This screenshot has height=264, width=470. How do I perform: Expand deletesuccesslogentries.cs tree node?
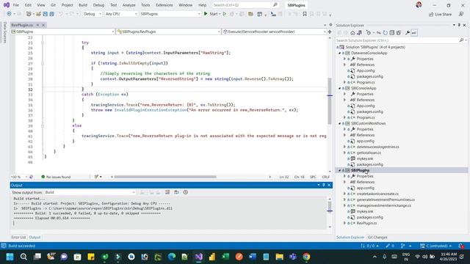[x=344, y=147]
